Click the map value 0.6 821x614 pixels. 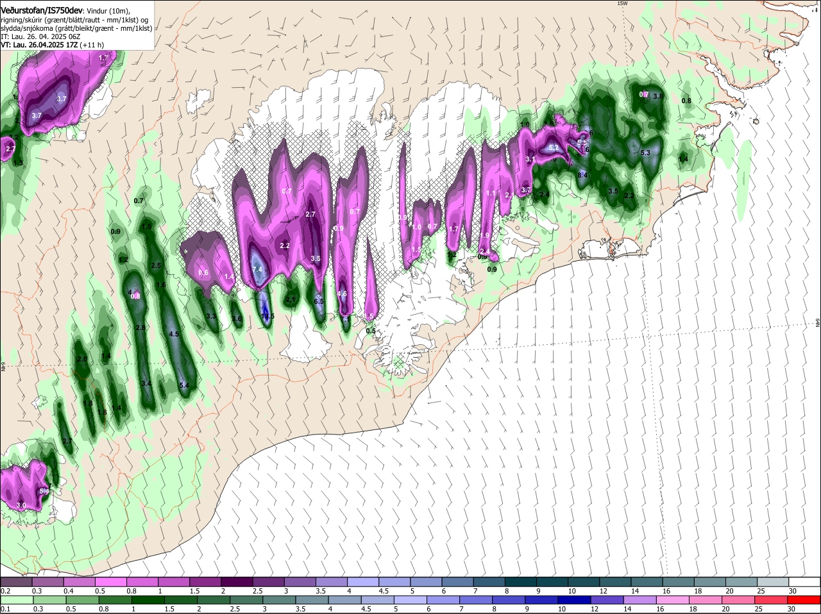pyautogui.click(x=204, y=272)
